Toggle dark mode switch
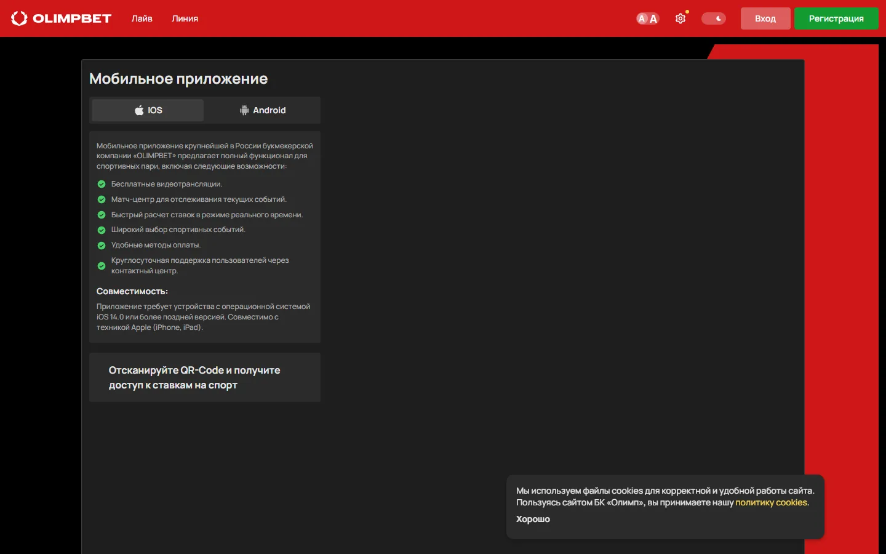The width and height of the screenshot is (886, 554). 714,18
